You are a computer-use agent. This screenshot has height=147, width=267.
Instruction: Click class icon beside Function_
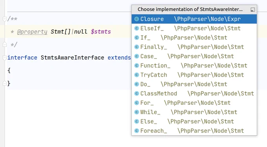tap(137, 66)
